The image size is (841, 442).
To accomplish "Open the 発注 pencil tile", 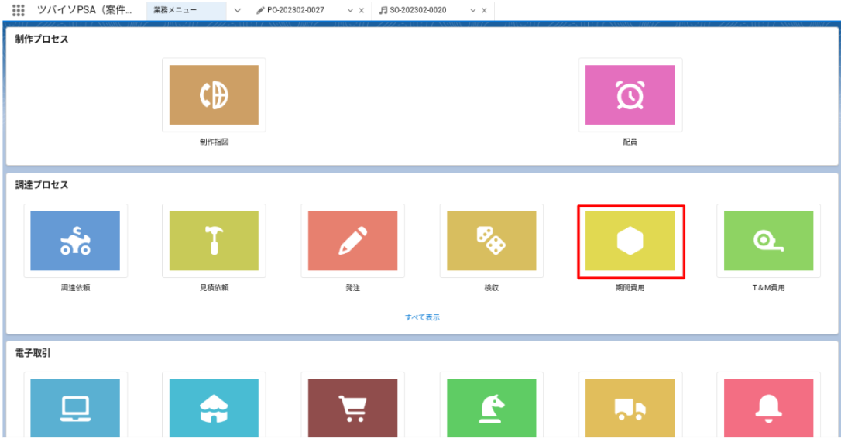I will pyautogui.click(x=352, y=241).
